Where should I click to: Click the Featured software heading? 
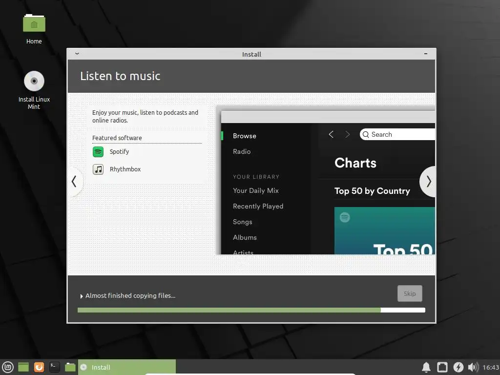tap(117, 138)
